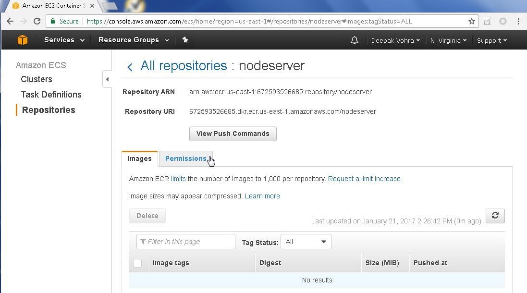Image resolution: width=527 pixels, height=293 pixels.
Task: Open the All repositories link
Action: (184, 65)
